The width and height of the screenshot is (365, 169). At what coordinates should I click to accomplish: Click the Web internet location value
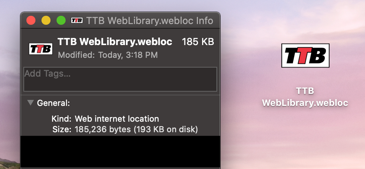click(117, 119)
